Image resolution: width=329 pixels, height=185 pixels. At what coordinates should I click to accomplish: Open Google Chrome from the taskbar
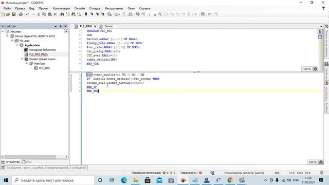point(230,180)
